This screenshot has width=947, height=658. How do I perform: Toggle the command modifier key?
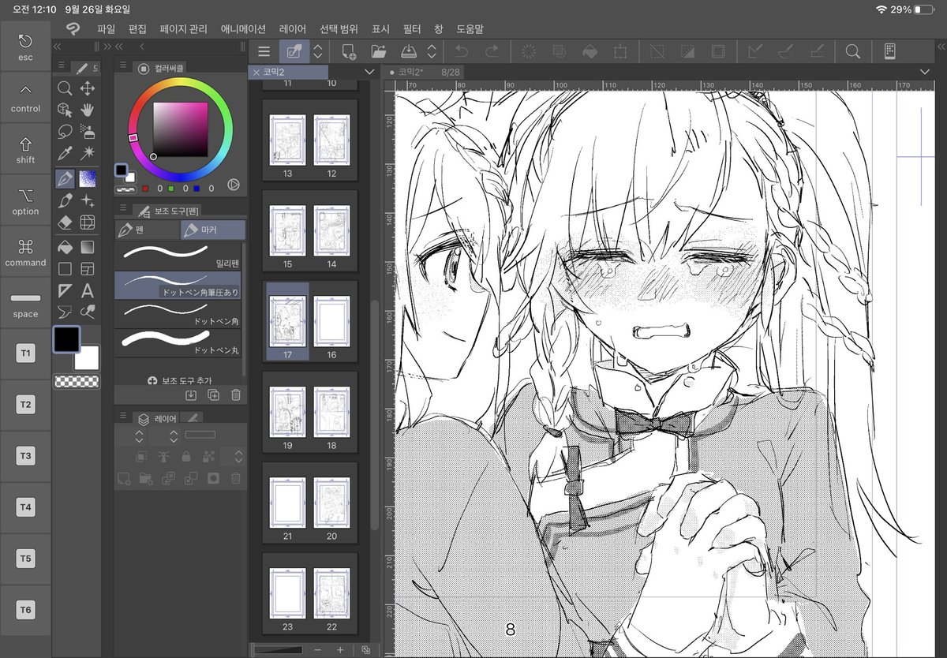pos(25,252)
